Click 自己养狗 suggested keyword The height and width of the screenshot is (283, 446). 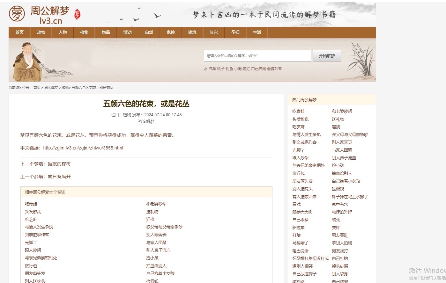(258, 69)
